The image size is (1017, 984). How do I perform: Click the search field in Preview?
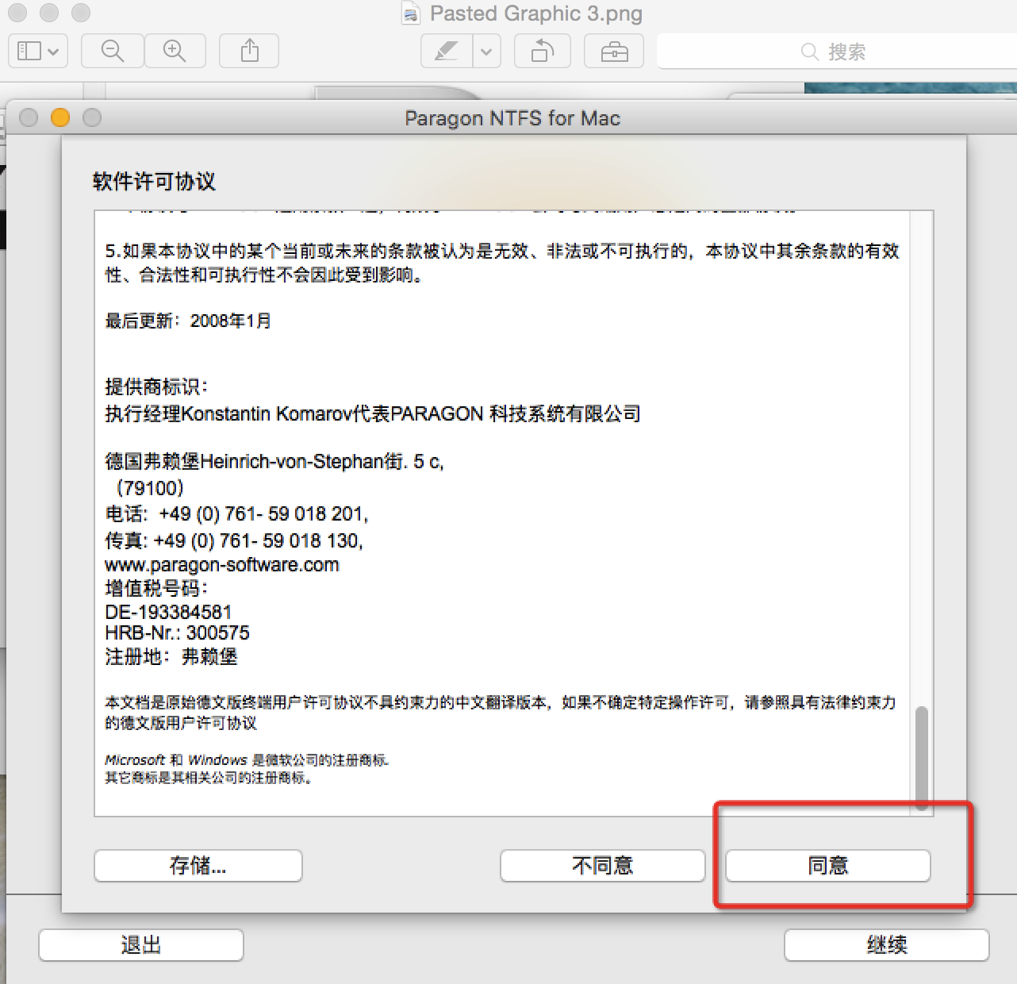836,52
